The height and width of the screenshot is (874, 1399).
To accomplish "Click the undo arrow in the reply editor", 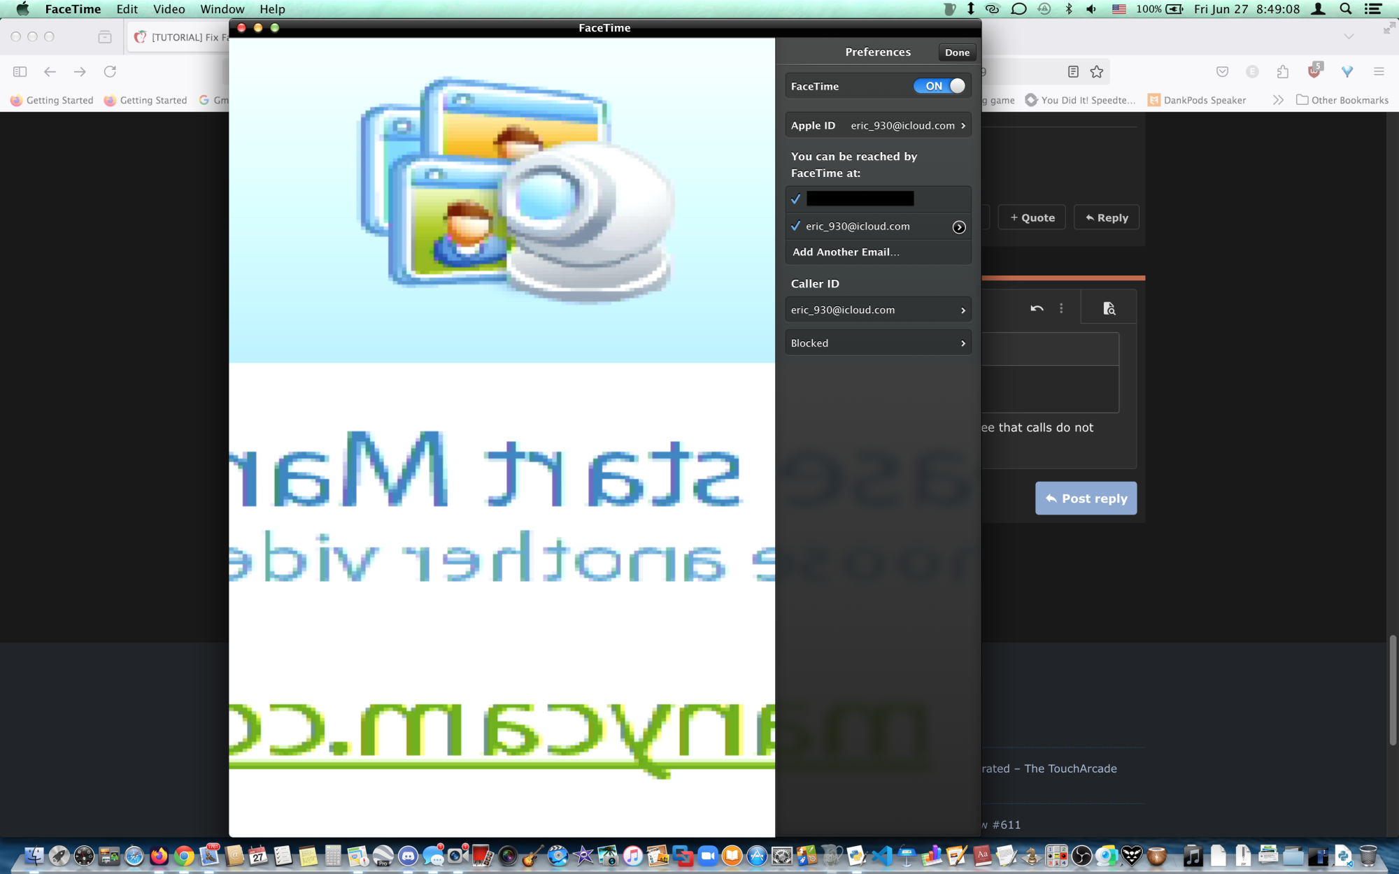I will click(1037, 308).
